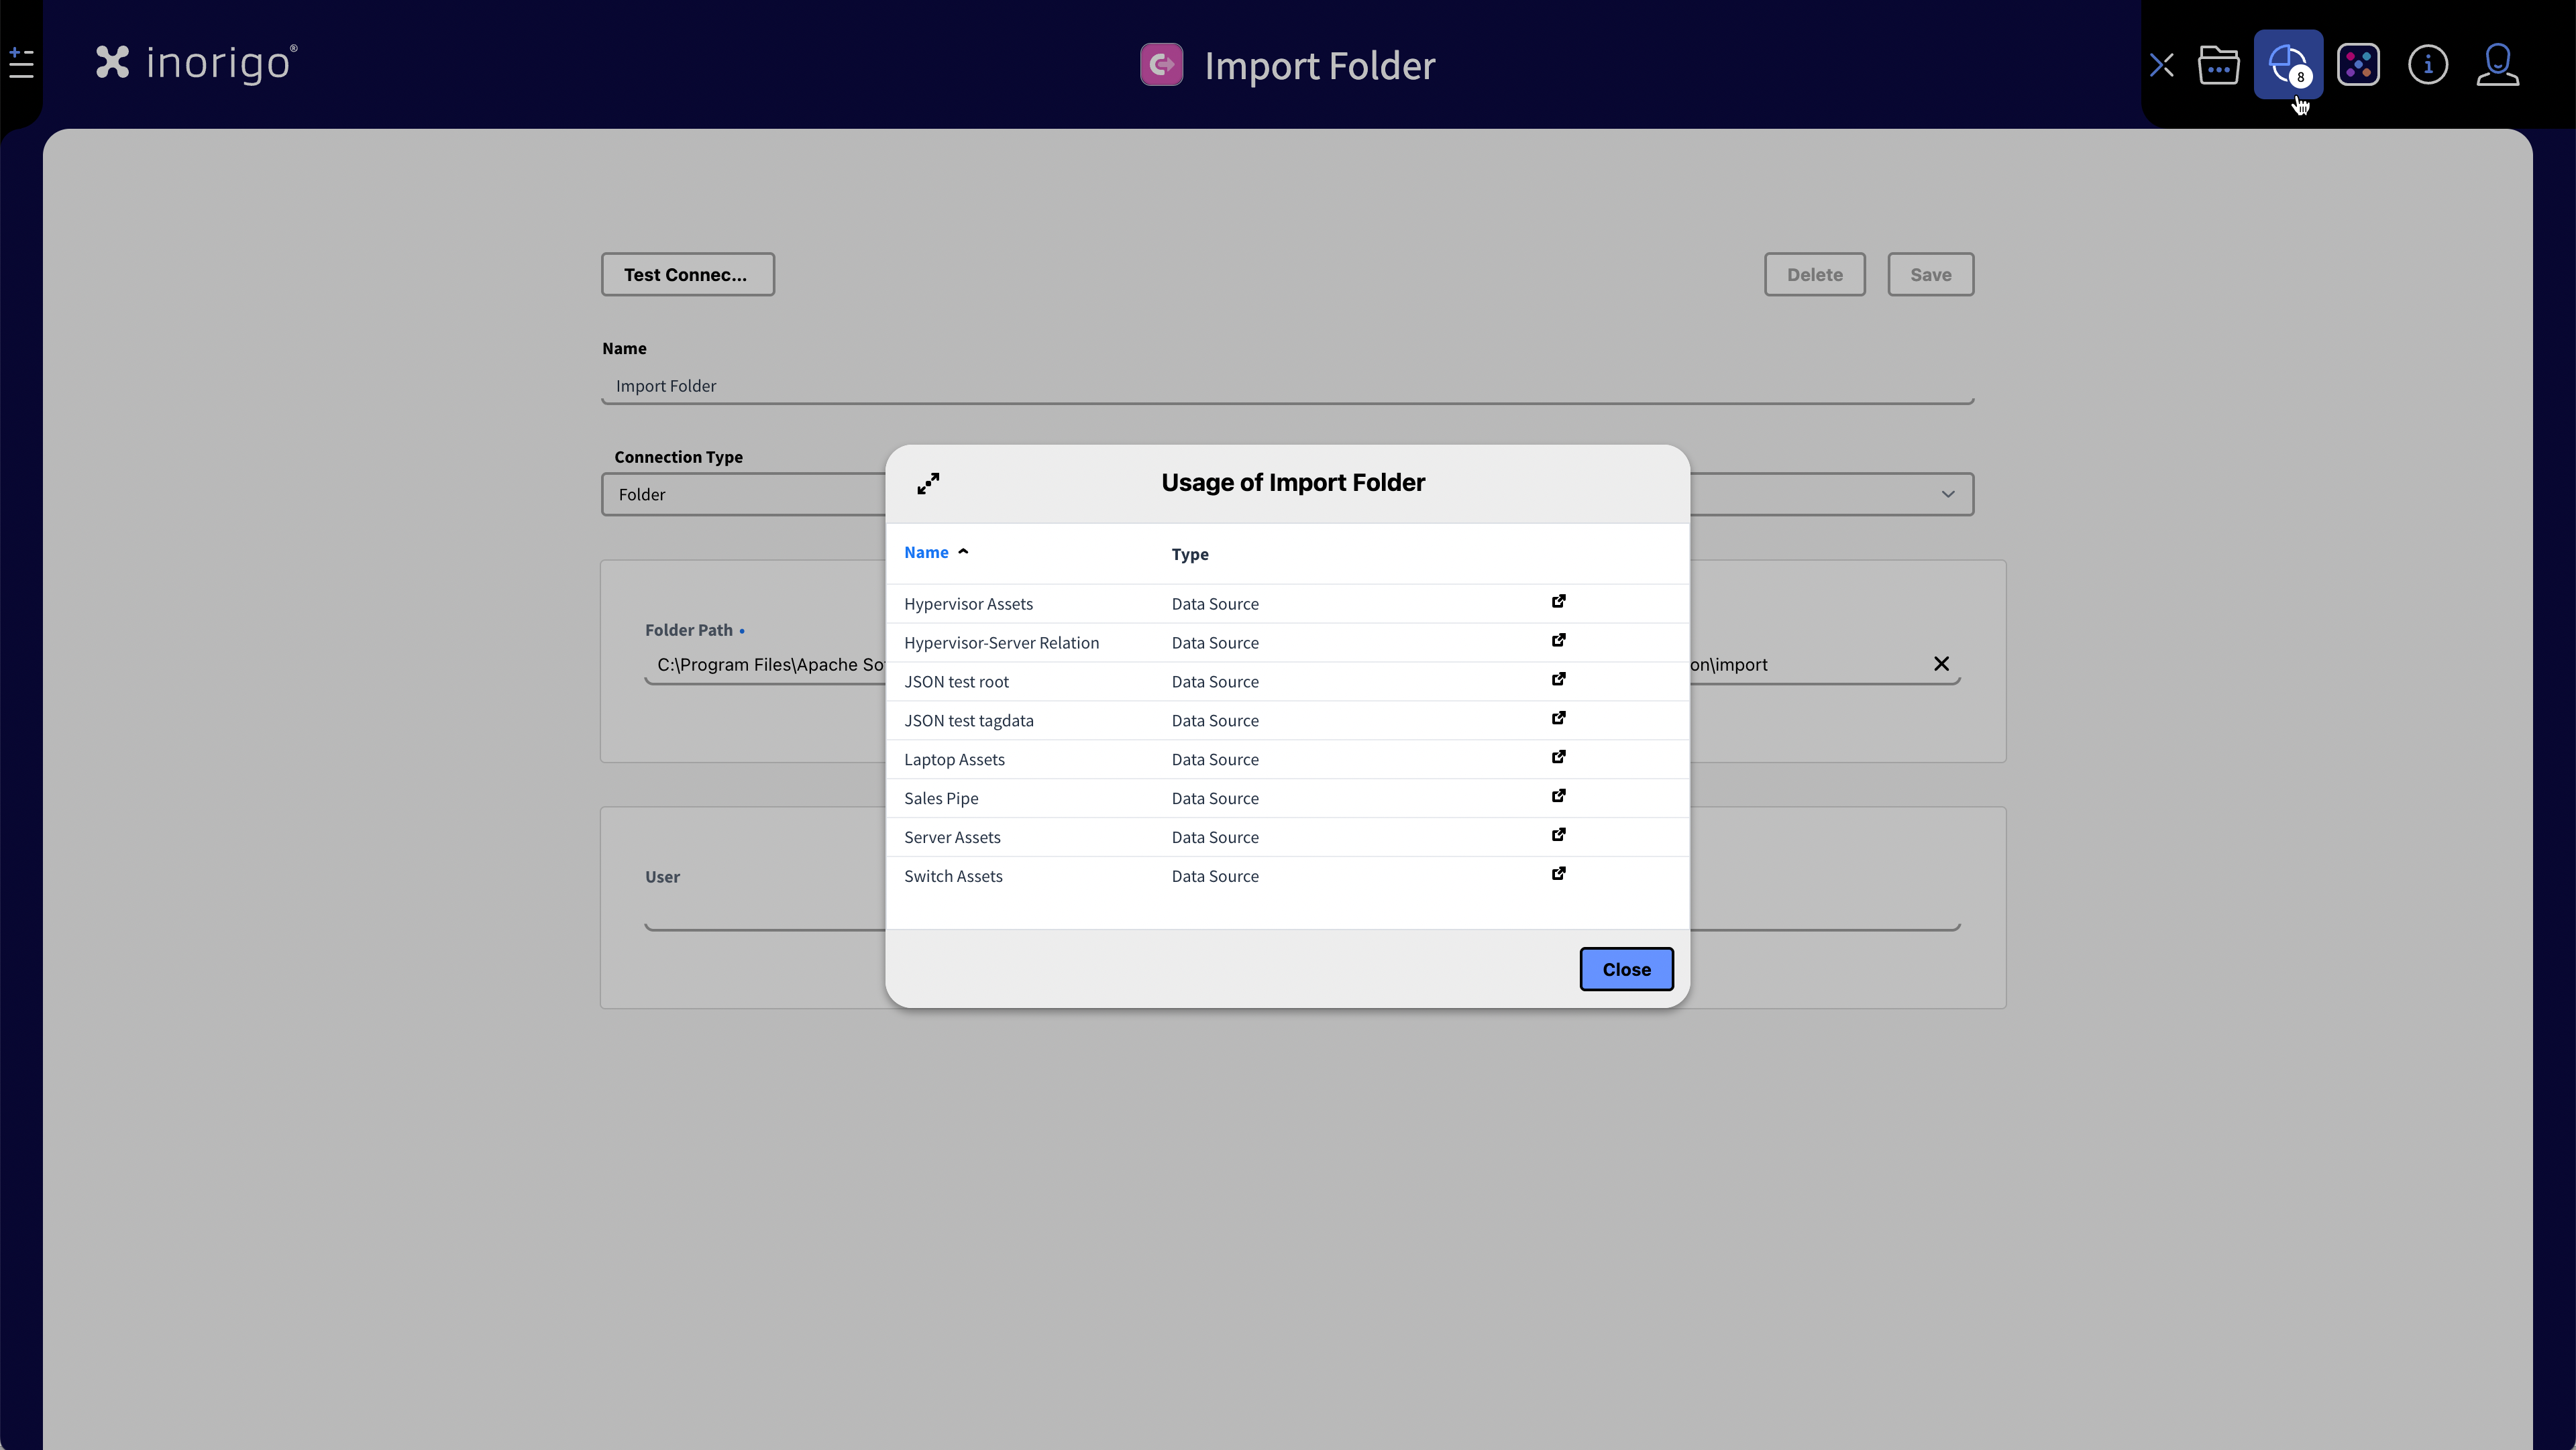The image size is (2576, 1450).
Task: Open the usage icon with badge 8
Action: [2287, 65]
